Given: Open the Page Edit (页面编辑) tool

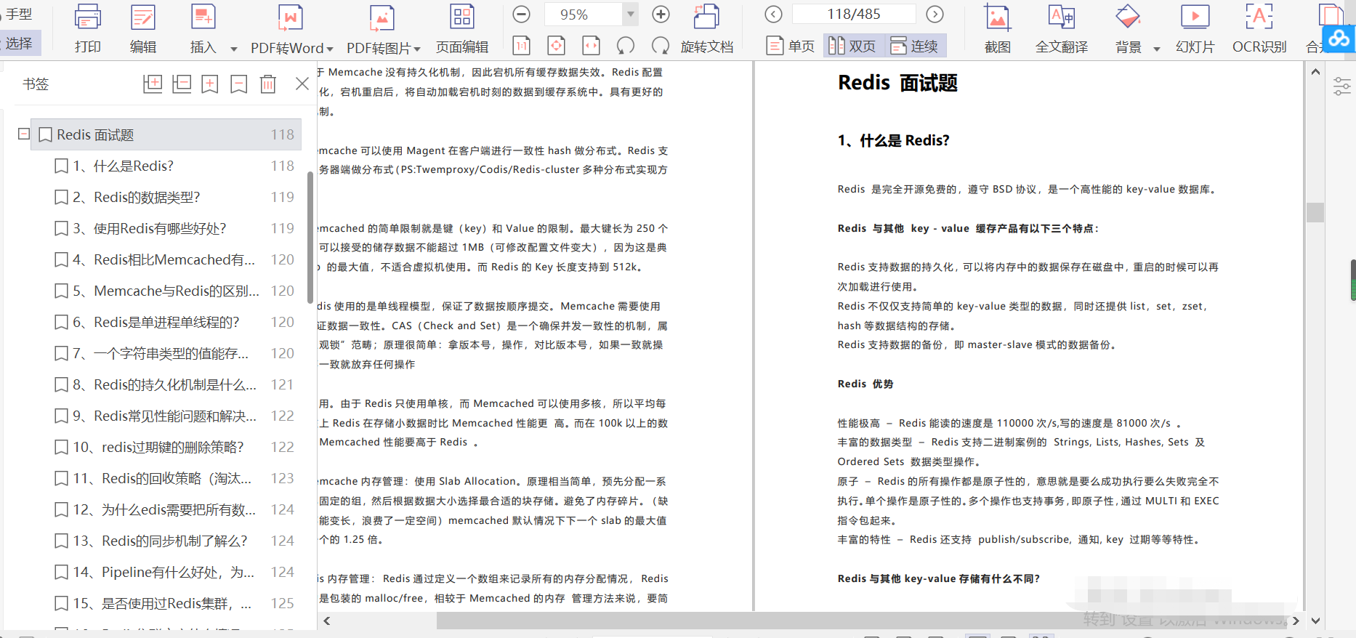Looking at the screenshot, I should coord(462,29).
